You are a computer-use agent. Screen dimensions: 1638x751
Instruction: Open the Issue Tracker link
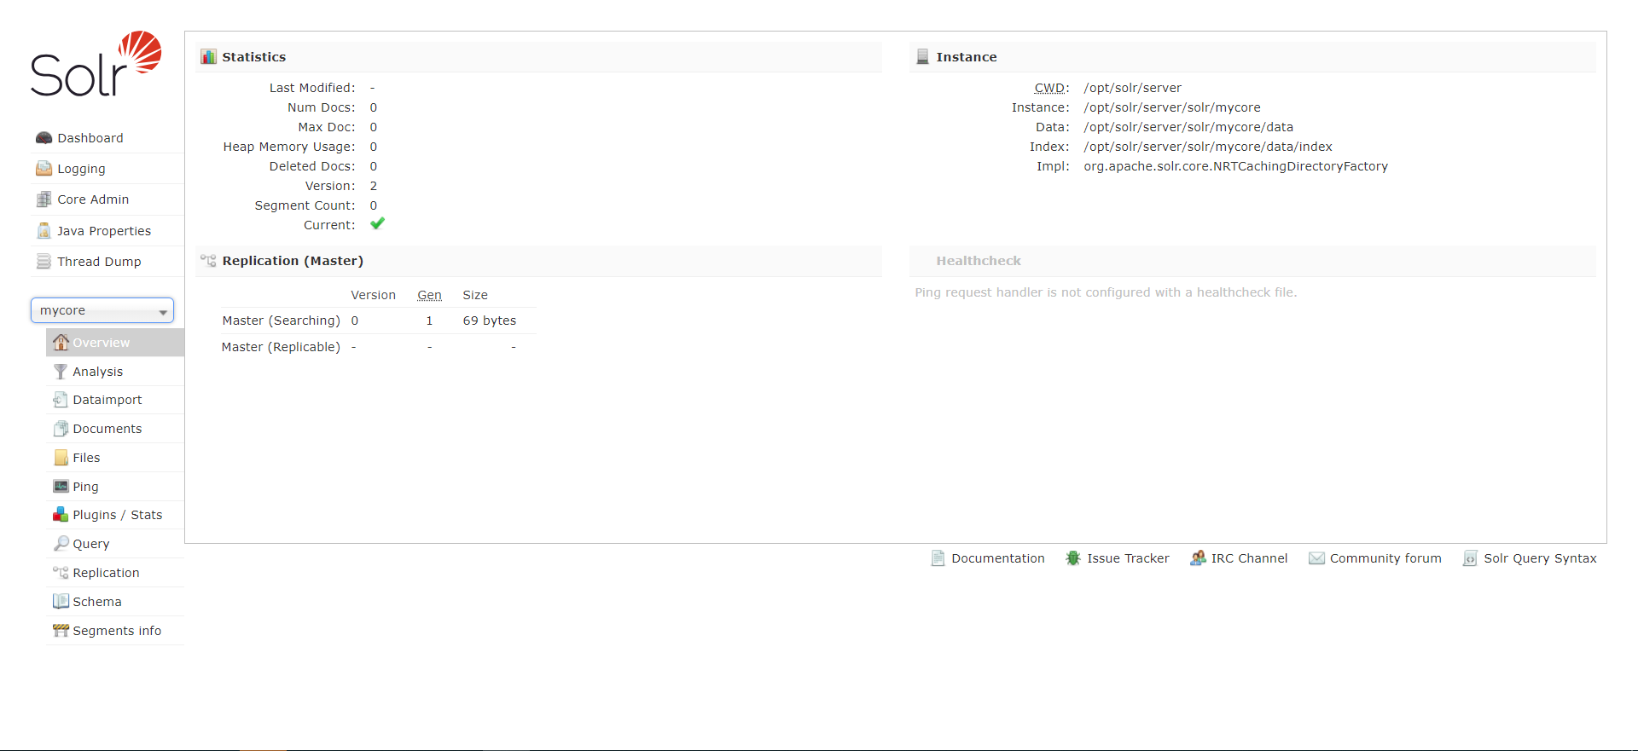click(1128, 558)
